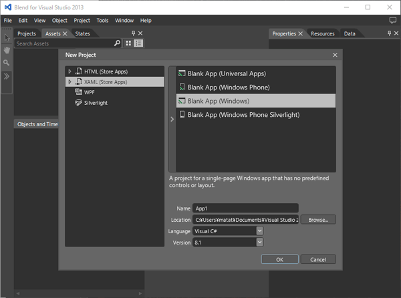401x298 pixels.
Task: Open the Help menu
Action: (x=146, y=21)
